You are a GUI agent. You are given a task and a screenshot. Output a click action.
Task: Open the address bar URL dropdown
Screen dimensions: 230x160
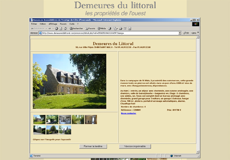[180, 33]
